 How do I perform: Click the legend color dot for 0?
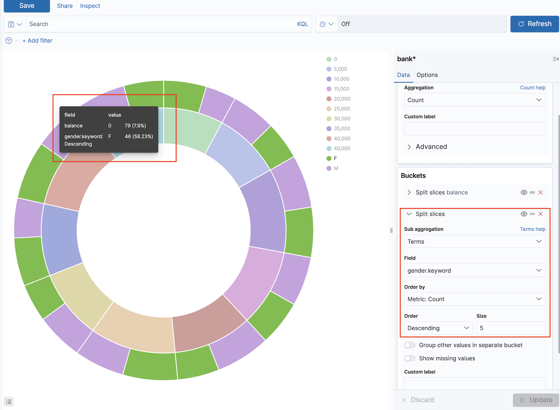(329, 59)
